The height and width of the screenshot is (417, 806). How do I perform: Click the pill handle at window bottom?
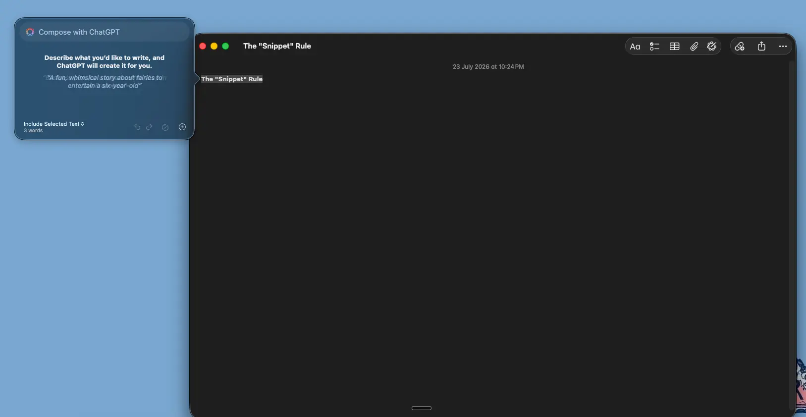(x=422, y=408)
